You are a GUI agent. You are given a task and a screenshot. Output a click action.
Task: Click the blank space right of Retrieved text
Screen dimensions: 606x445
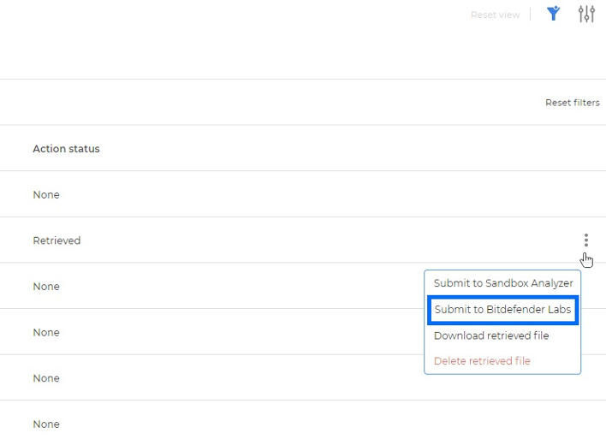coord(300,240)
